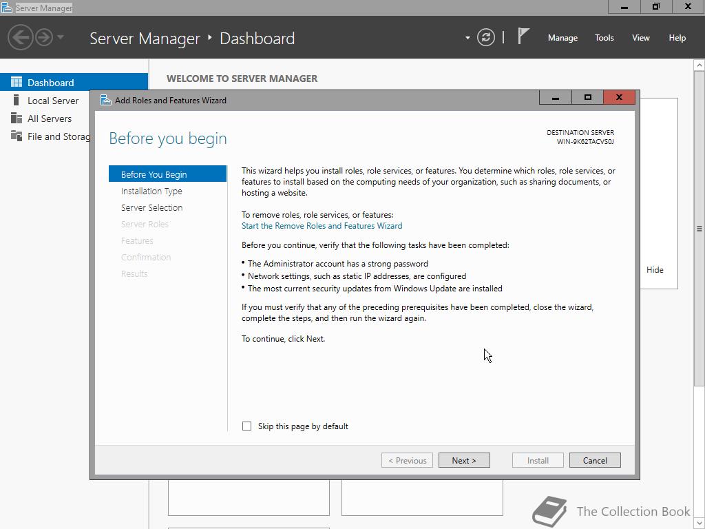Click the WELCOME TO SERVER MANAGER heading

(242, 79)
